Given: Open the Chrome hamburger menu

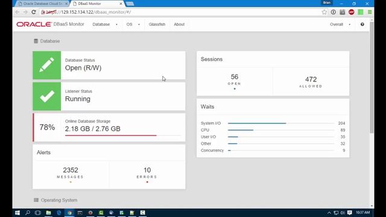Looking at the screenshot, I should pyautogui.click(x=370, y=12).
